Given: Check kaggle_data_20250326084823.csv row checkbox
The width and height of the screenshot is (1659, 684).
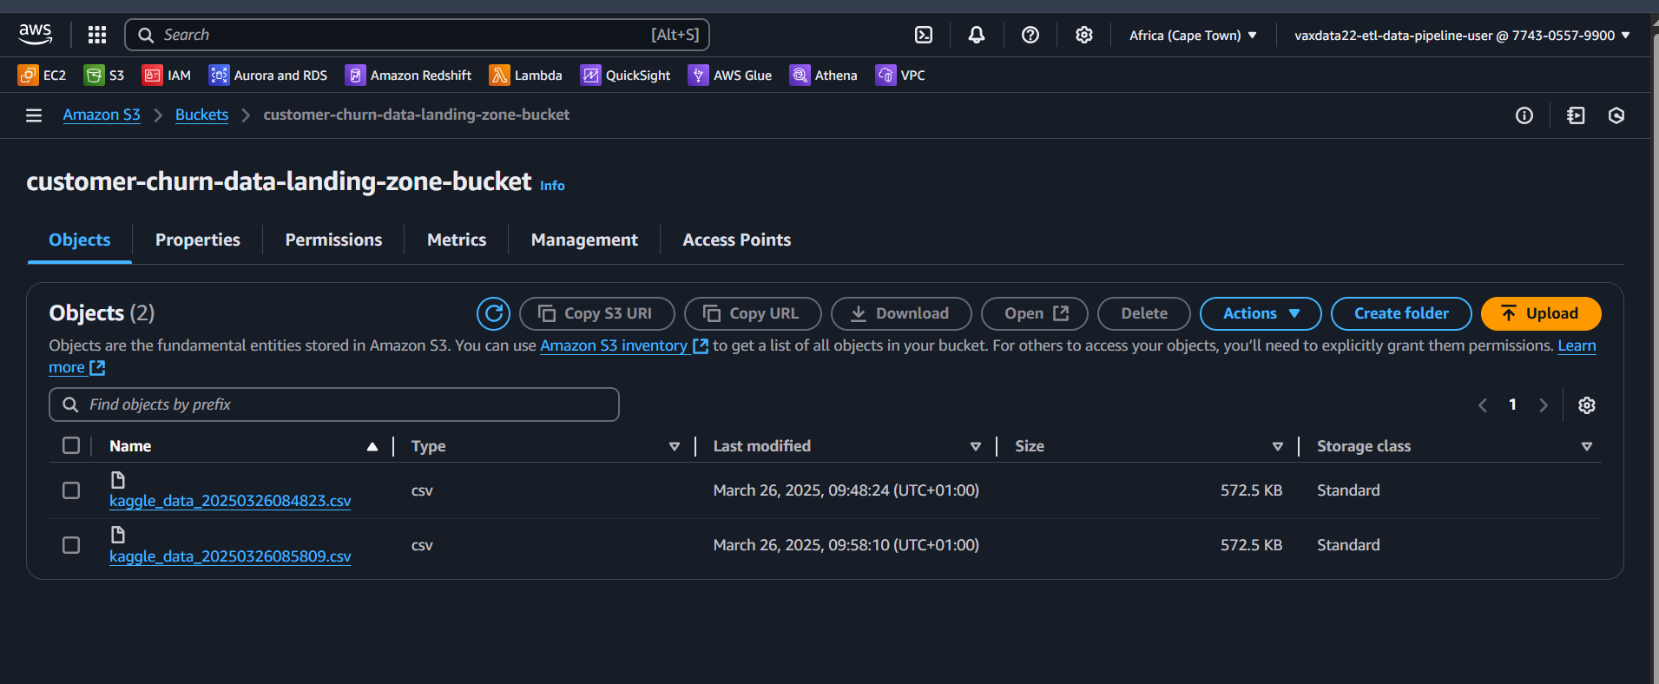Looking at the screenshot, I should pyautogui.click(x=71, y=490).
